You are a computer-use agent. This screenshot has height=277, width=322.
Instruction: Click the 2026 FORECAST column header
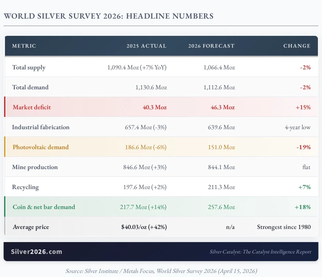(211, 46)
